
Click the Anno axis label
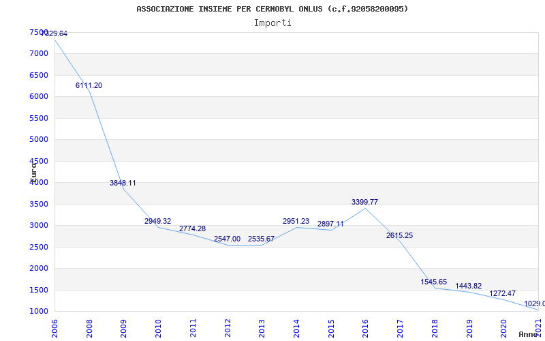[x=529, y=334]
